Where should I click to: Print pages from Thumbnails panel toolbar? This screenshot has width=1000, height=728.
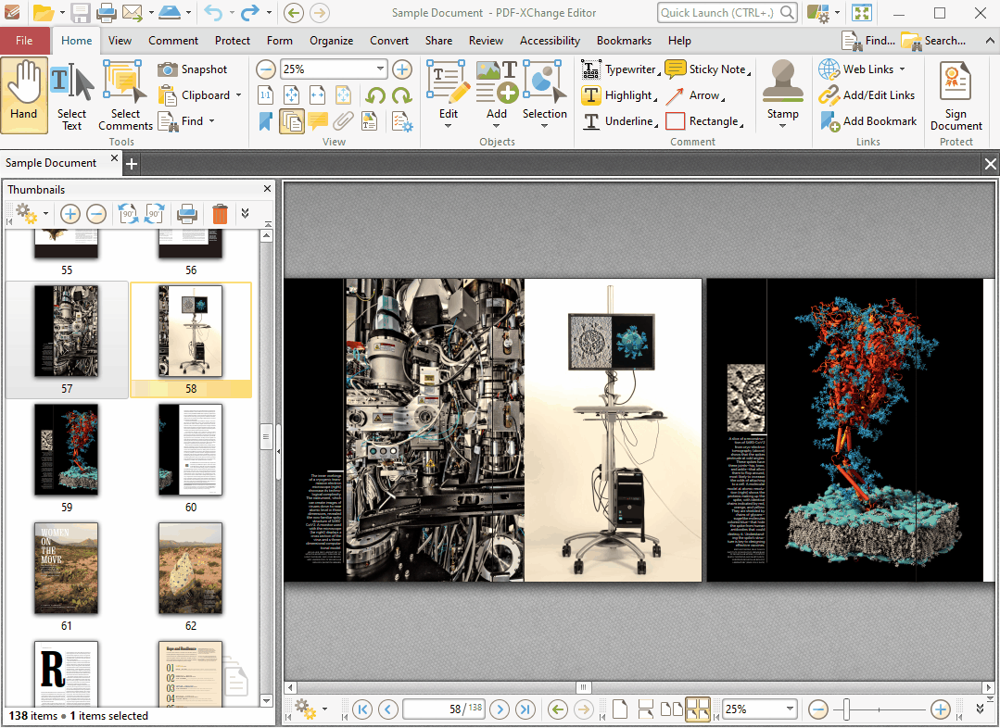tap(187, 214)
